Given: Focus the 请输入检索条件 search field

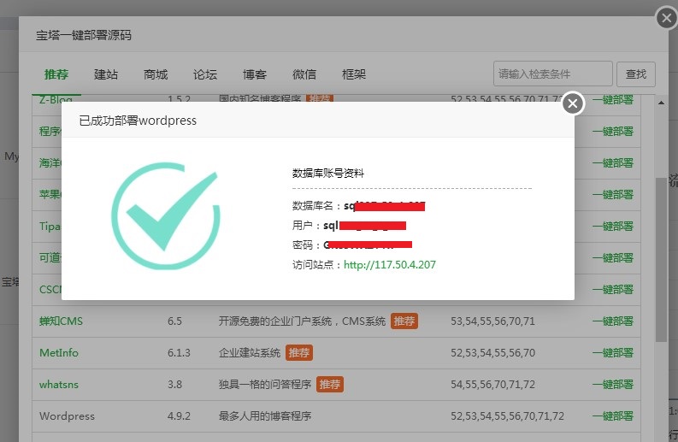Looking at the screenshot, I should [552, 74].
